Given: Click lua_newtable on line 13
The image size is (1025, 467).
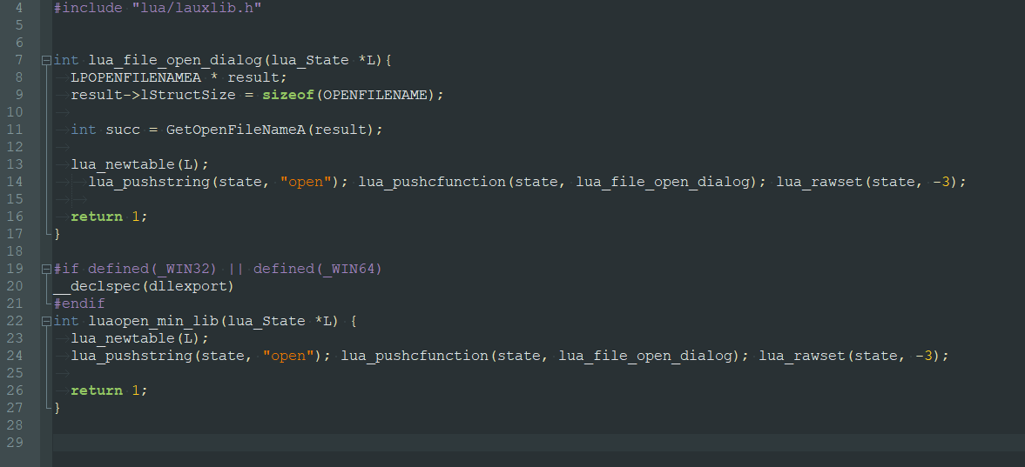Looking at the screenshot, I should pos(123,164).
